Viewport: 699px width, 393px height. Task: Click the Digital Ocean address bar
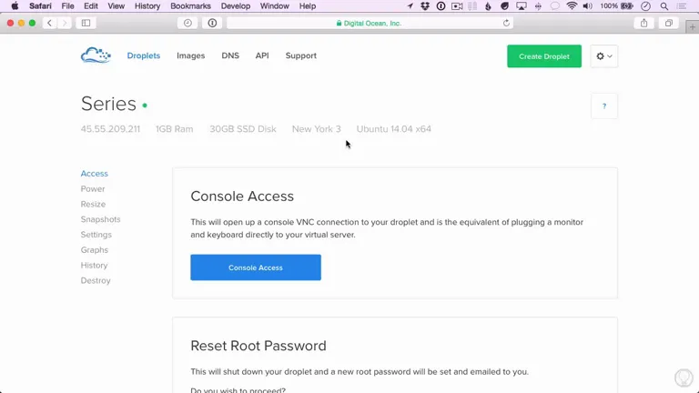coord(370,23)
